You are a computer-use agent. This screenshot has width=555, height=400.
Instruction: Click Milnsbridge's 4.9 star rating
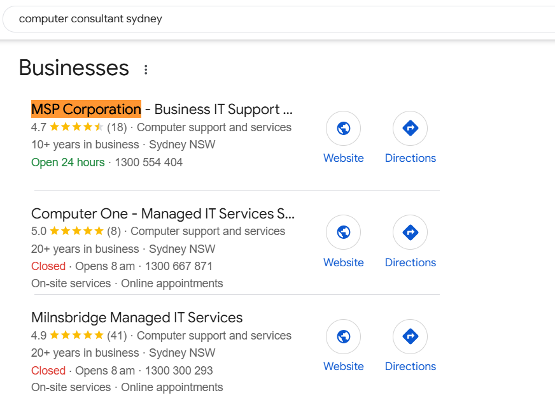pos(76,336)
